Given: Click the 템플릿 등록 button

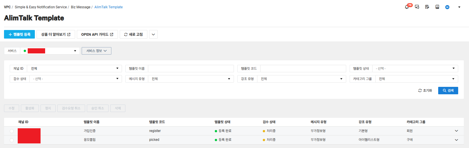Looking at the screenshot, I should coord(19,34).
